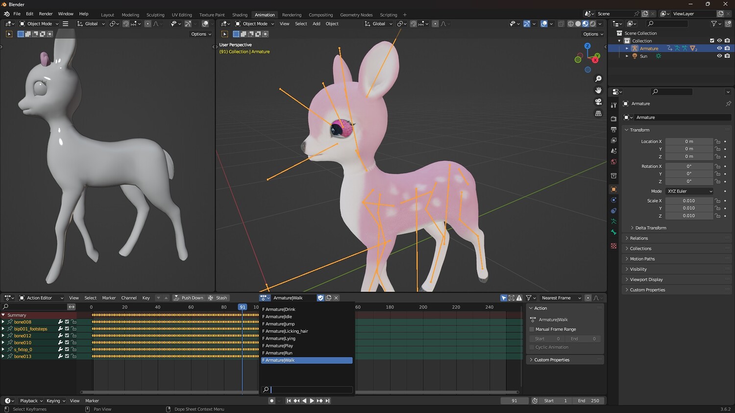The height and width of the screenshot is (413, 735).
Task: Click the Push Down button
Action: pyautogui.click(x=188, y=298)
